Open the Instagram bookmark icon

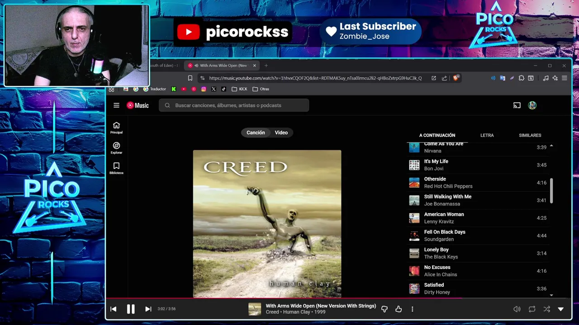pos(204,89)
